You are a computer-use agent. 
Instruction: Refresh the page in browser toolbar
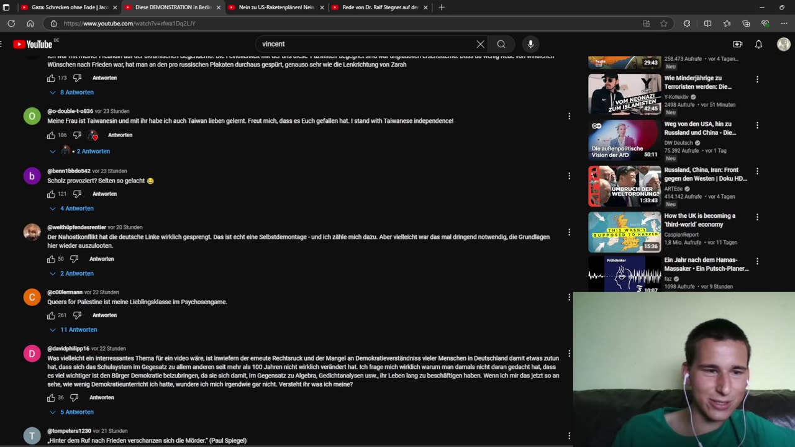pos(11,24)
